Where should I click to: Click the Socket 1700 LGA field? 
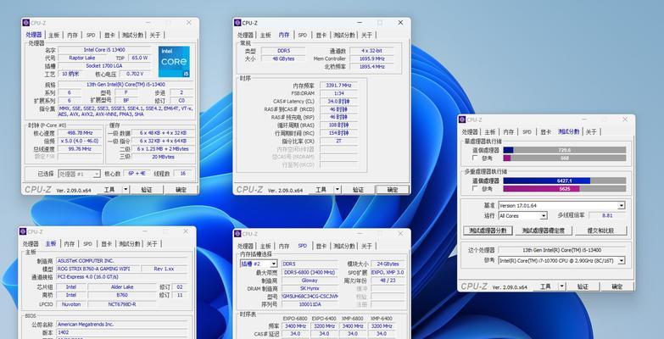pos(104,66)
